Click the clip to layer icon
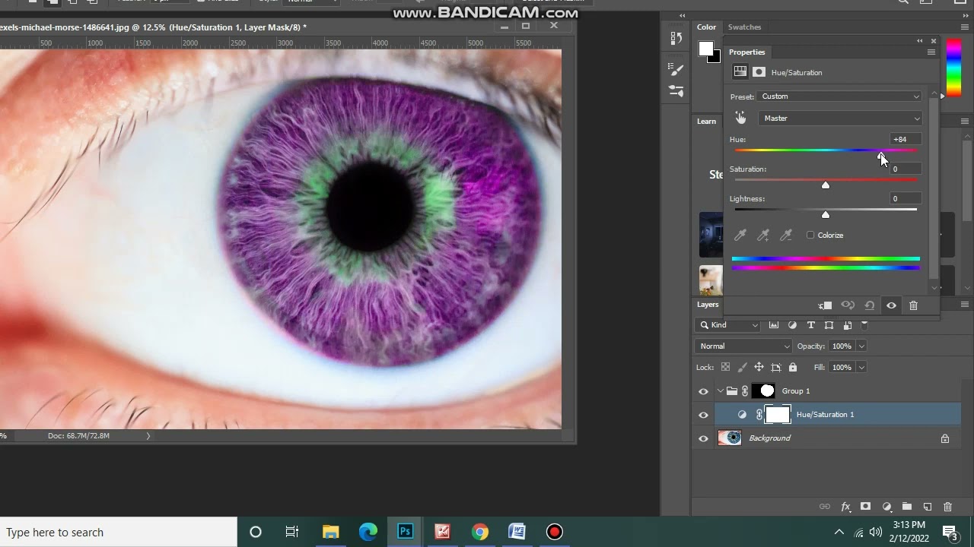The height and width of the screenshot is (547, 974). click(825, 305)
